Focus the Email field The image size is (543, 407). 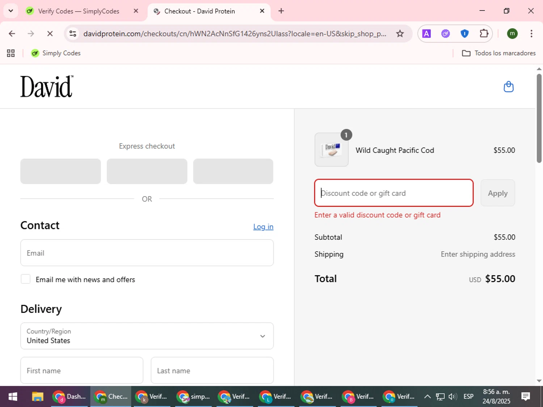point(147,253)
